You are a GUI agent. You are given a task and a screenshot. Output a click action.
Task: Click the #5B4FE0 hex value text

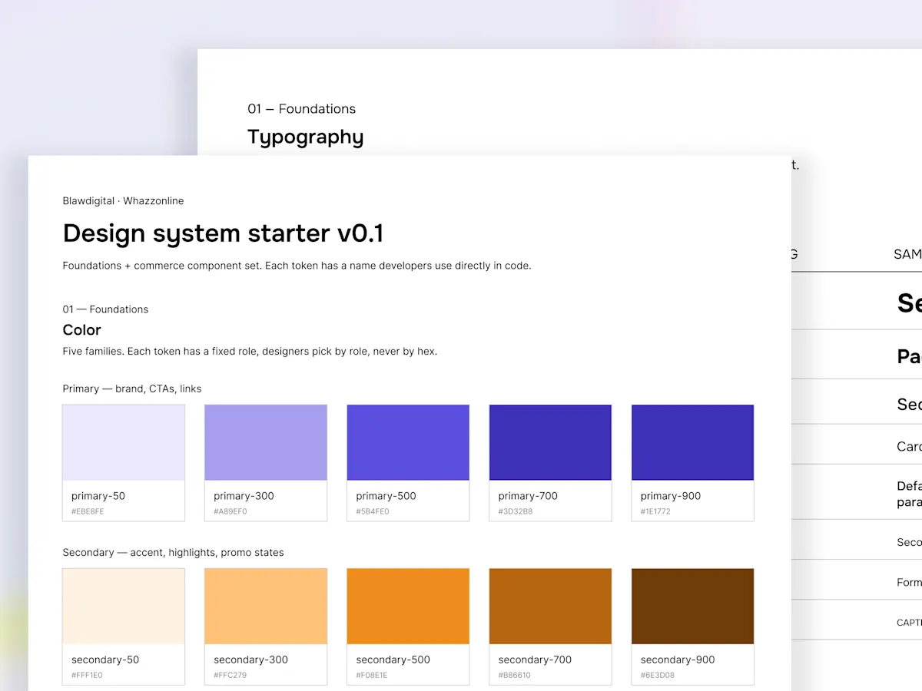pyautogui.click(x=373, y=511)
